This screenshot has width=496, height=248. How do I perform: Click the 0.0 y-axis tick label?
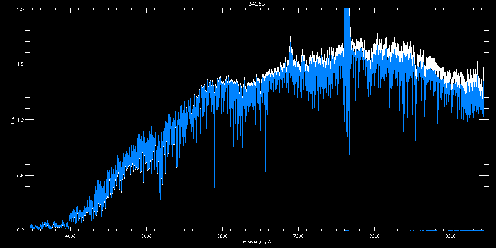tap(20, 229)
